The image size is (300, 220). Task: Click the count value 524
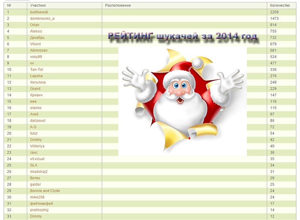click(x=273, y=57)
